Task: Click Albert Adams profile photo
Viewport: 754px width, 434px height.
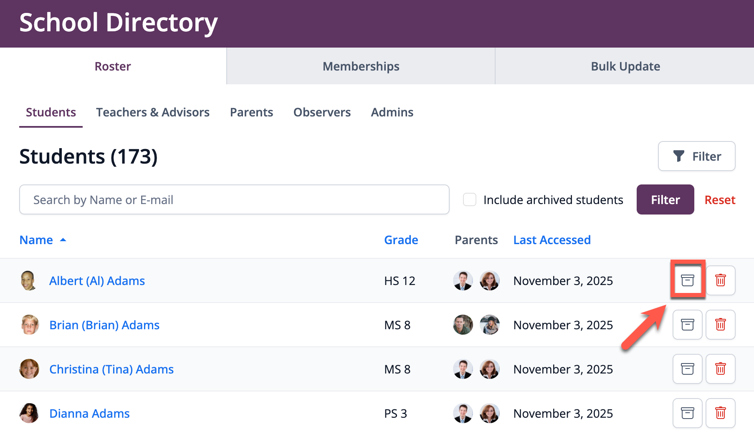Action: coord(29,280)
